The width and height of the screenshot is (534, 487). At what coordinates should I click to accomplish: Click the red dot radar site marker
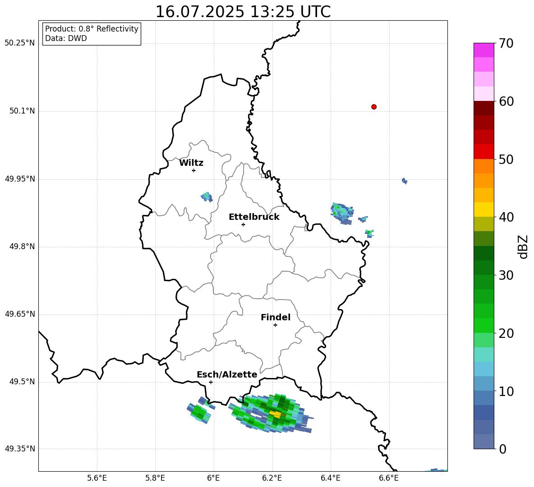click(x=374, y=107)
